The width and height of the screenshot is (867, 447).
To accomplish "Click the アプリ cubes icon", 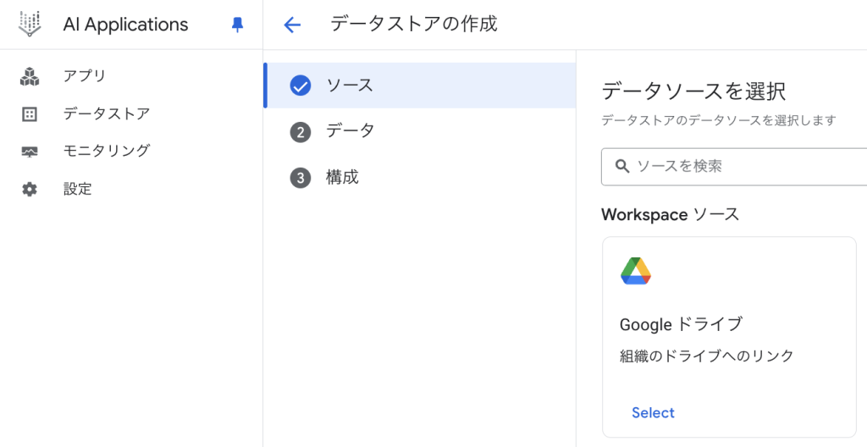I will click(x=30, y=76).
